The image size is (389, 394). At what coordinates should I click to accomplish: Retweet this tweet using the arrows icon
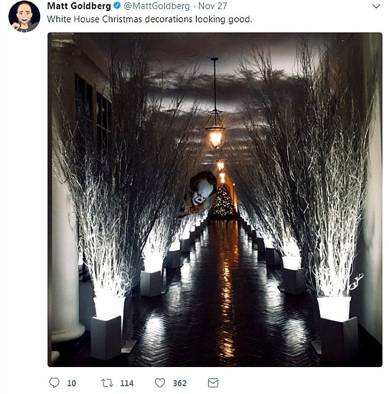point(107,383)
